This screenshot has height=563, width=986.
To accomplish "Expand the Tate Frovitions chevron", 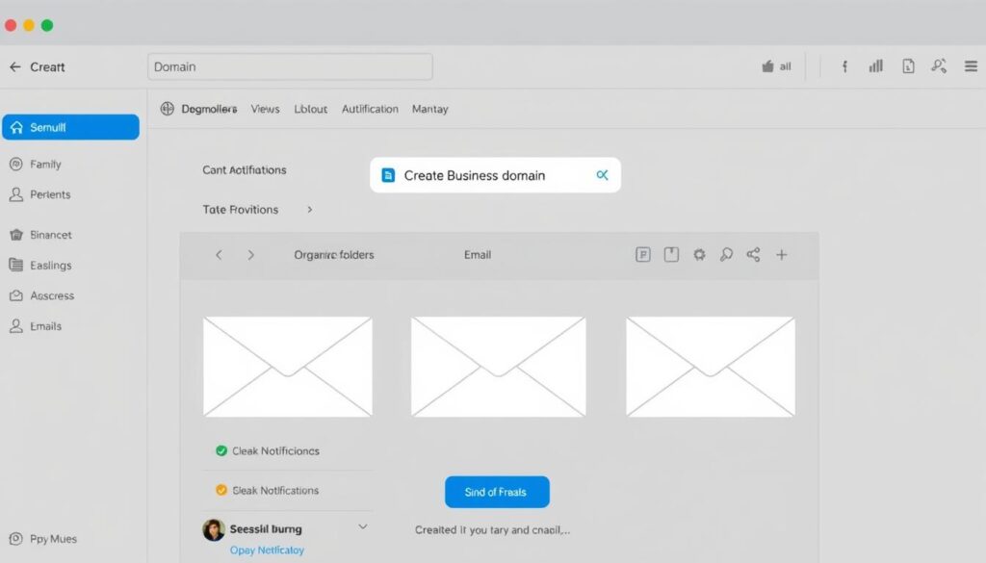I will click(x=309, y=209).
